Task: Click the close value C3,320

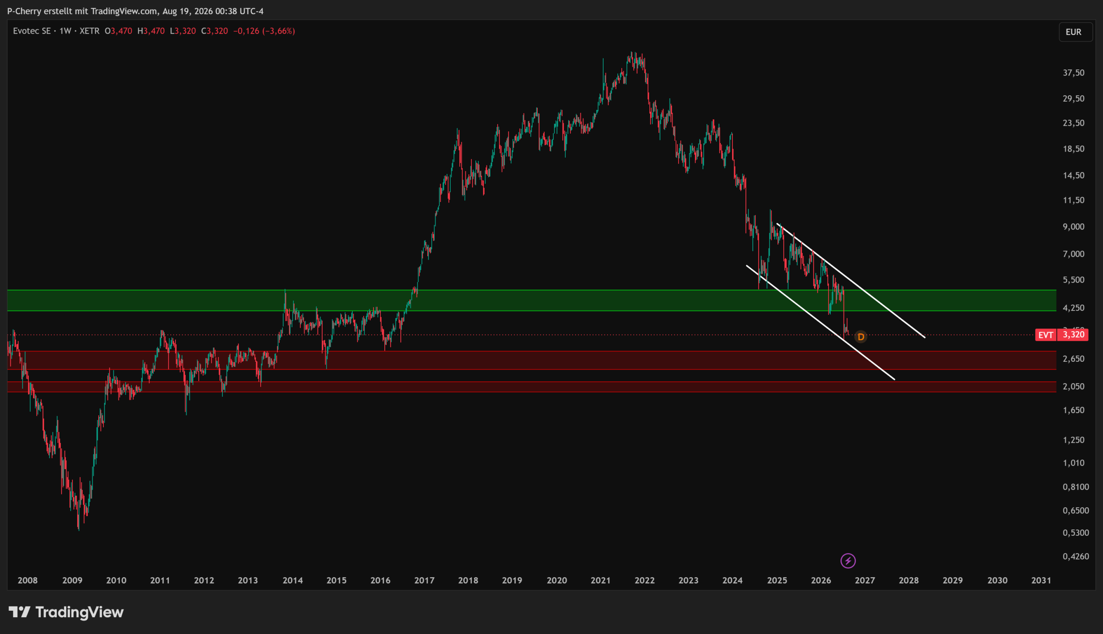Action: click(215, 31)
